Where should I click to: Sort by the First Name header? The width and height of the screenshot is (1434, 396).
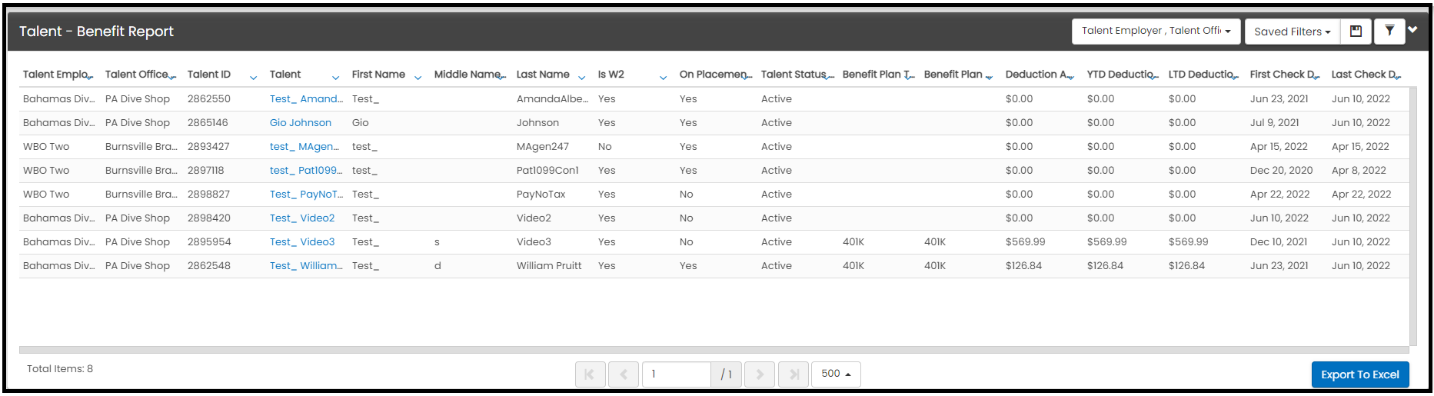pos(378,75)
